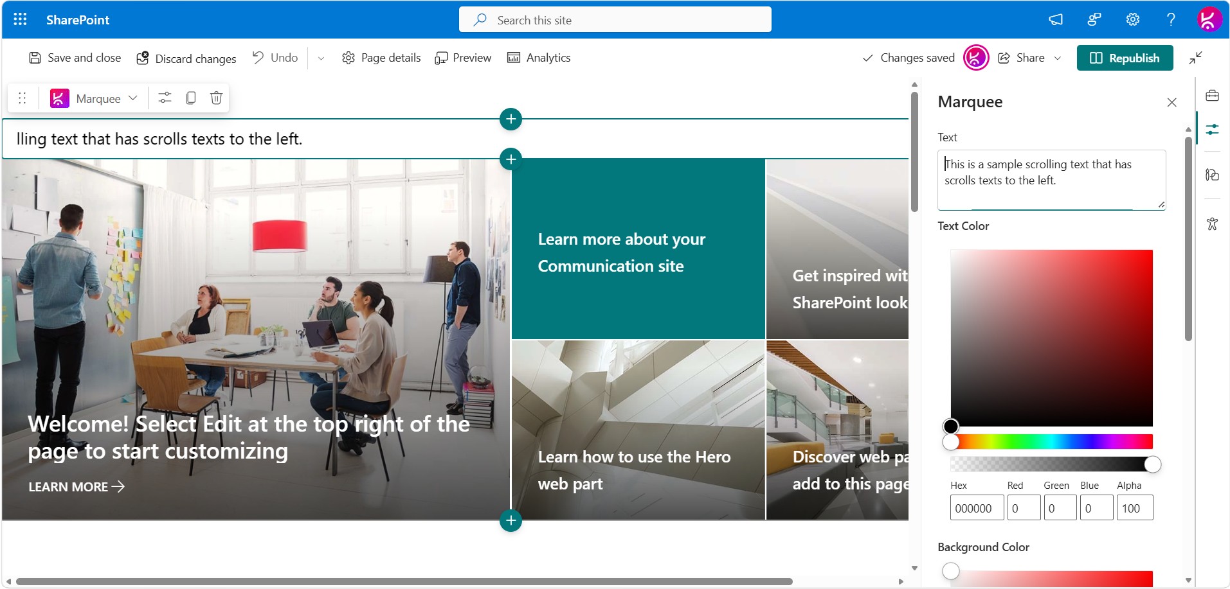Close the Marquee properties pane

pyautogui.click(x=1171, y=102)
